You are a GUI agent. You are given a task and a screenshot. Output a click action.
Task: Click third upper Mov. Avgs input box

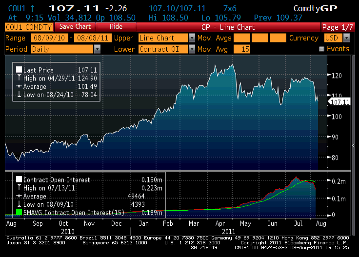[278, 38]
